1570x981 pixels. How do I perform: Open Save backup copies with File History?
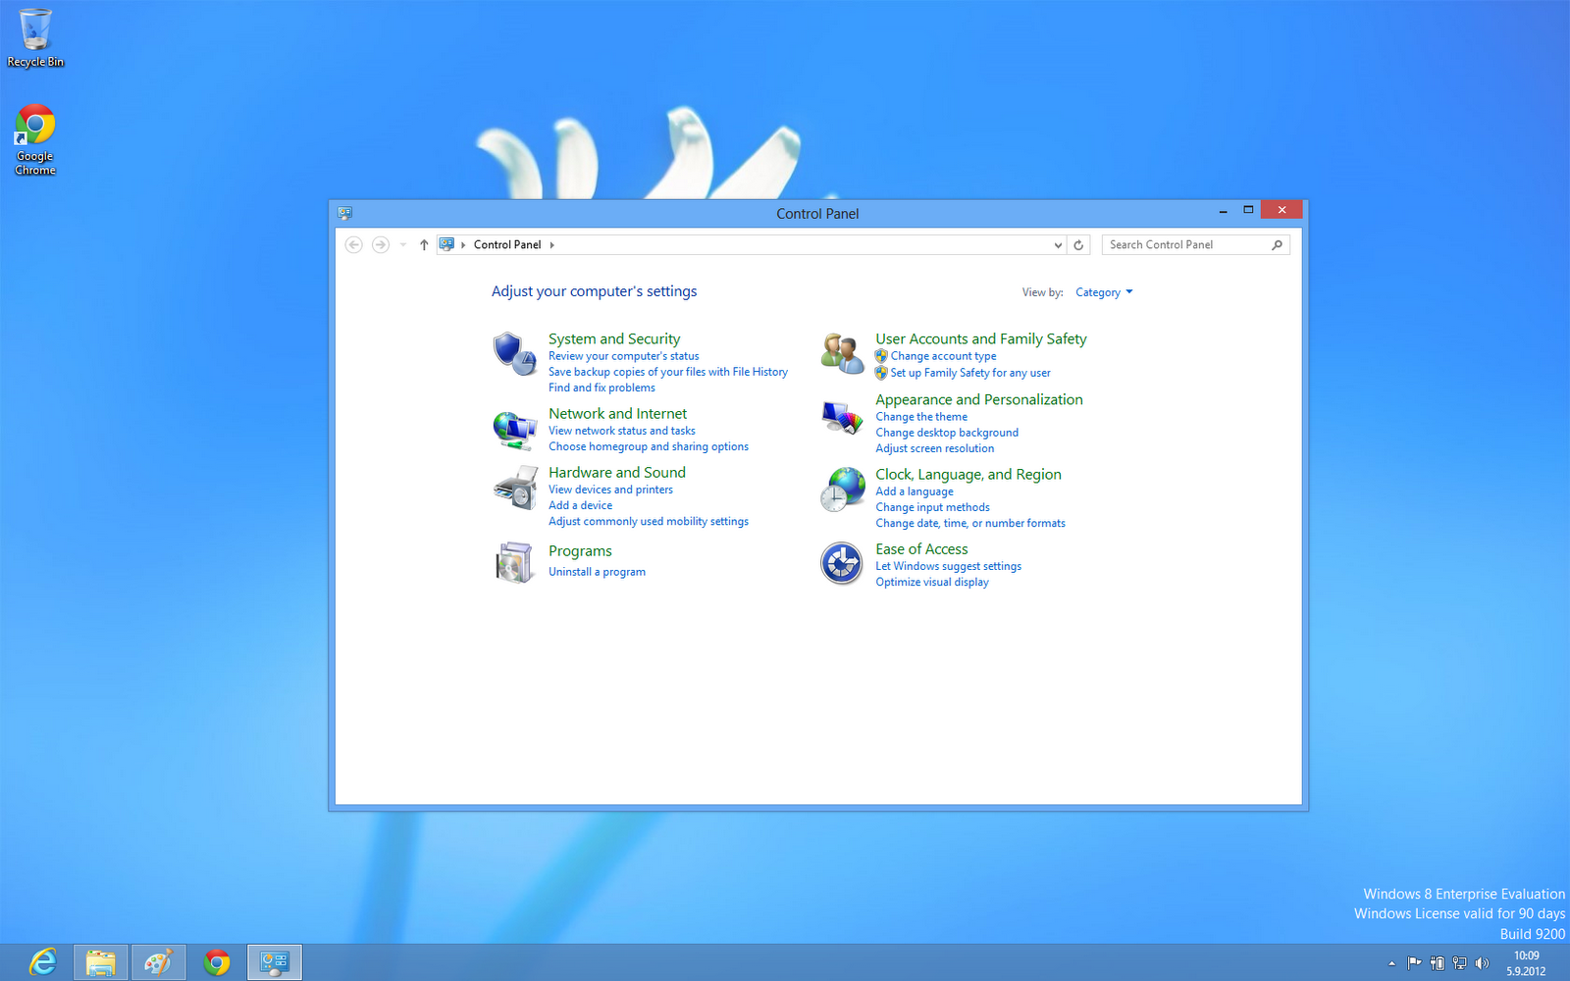click(x=668, y=372)
